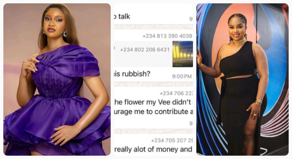This screenshot has height=159, width=292.
Task: Tap sender number +234 813 390 4038
Action: 167,36
